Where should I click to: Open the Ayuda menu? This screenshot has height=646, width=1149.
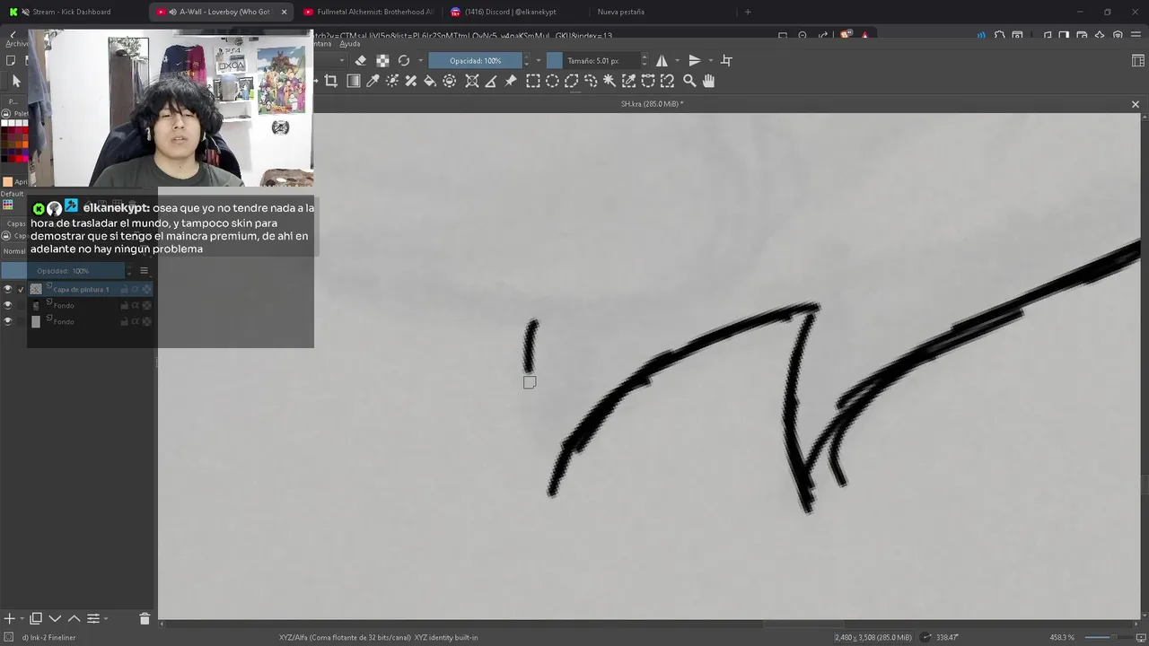[x=350, y=43]
